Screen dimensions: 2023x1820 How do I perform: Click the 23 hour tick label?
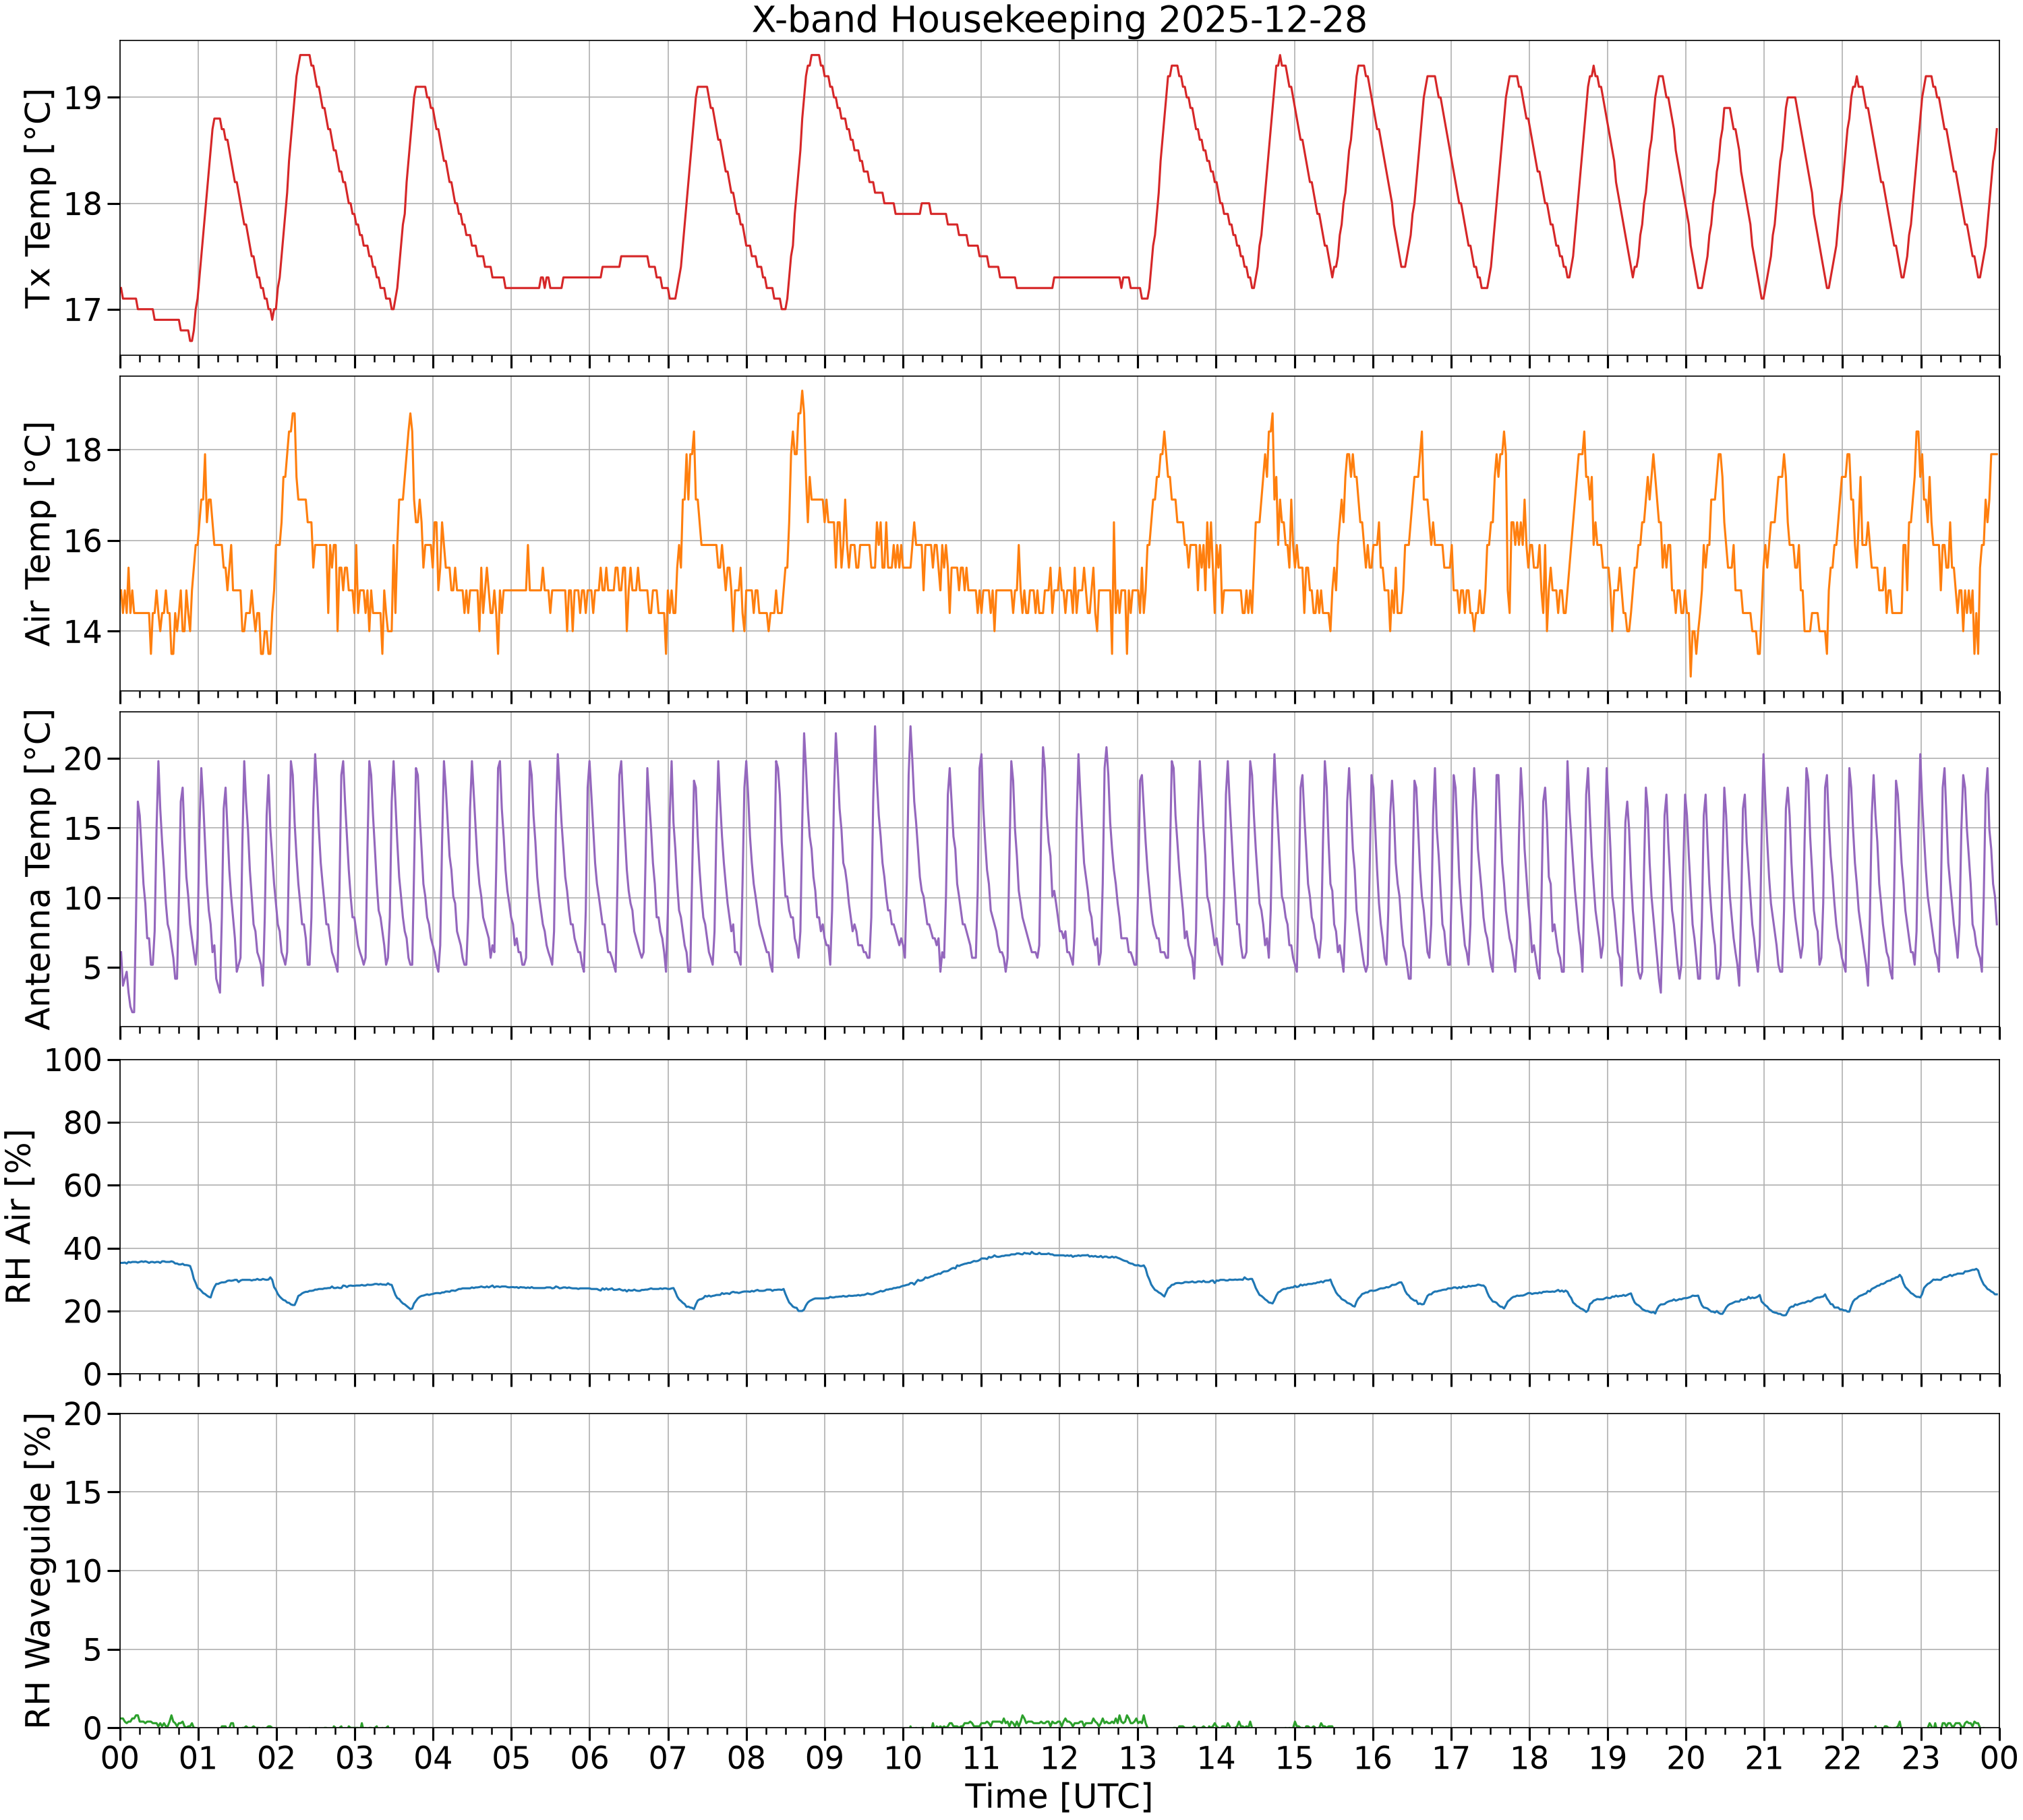click(1921, 1757)
